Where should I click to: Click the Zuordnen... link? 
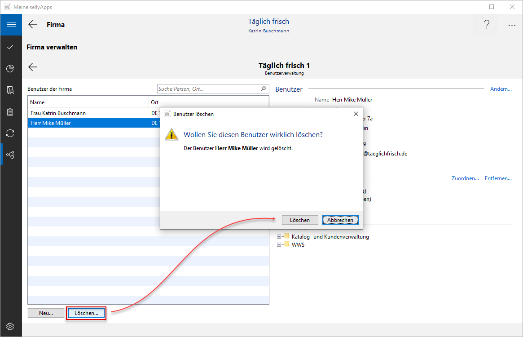coord(465,178)
